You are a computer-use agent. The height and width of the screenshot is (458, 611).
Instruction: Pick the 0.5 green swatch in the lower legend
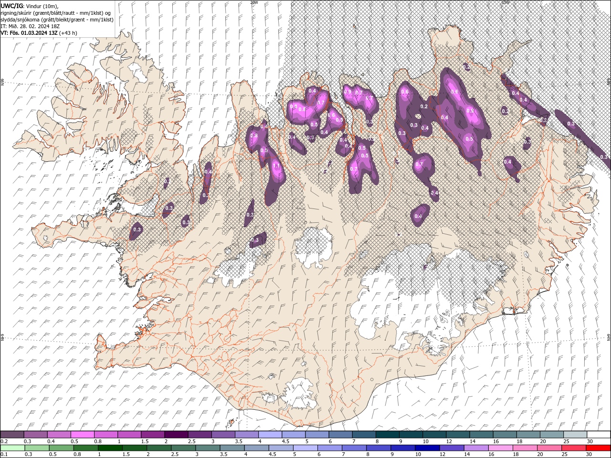[x=62, y=448]
